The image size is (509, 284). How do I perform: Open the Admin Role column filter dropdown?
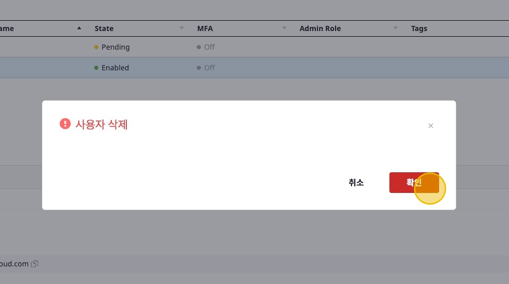pyautogui.click(x=396, y=28)
